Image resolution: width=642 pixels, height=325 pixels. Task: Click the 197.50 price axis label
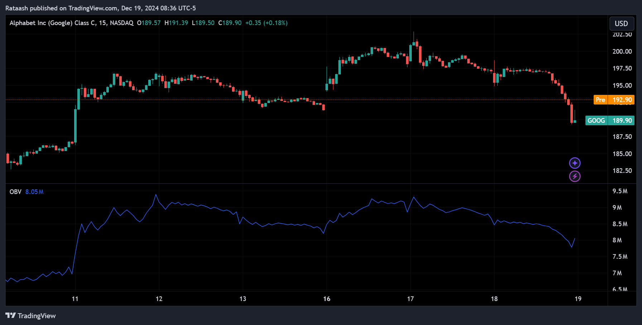pos(622,68)
